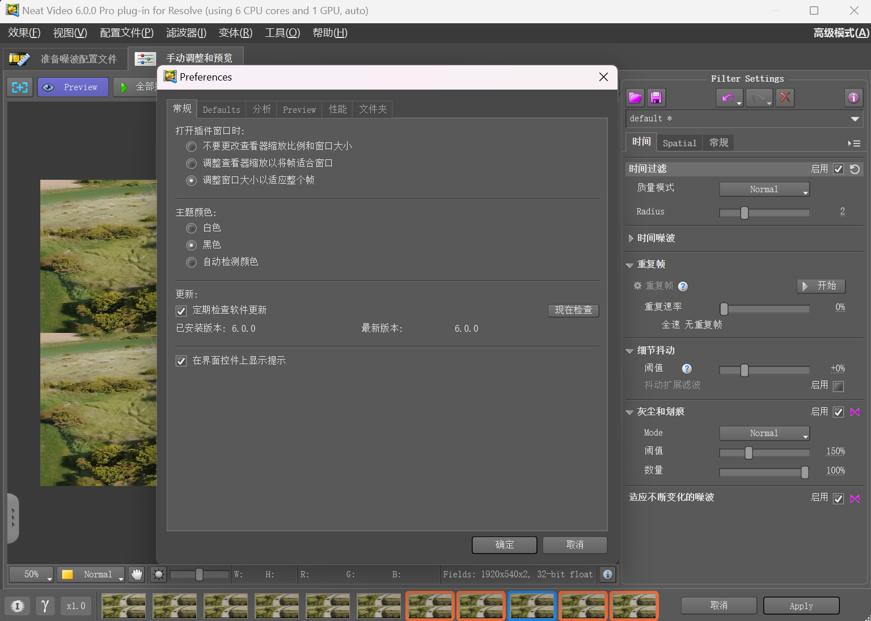Viewport: 871px width, 621px height.
Task: Open the 50% zoom level dropdown
Action: [x=31, y=574]
